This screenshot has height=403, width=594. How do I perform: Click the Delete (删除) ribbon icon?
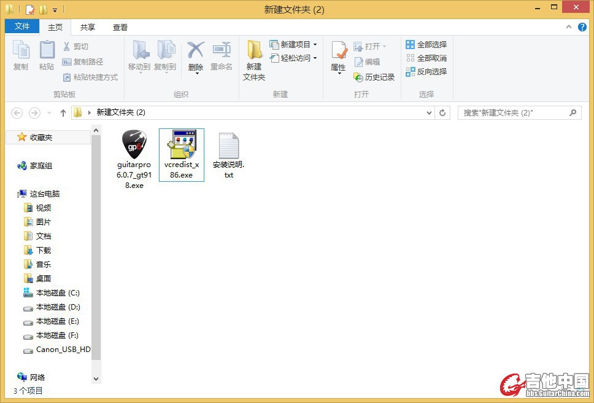pyautogui.click(x=196, y=50)
